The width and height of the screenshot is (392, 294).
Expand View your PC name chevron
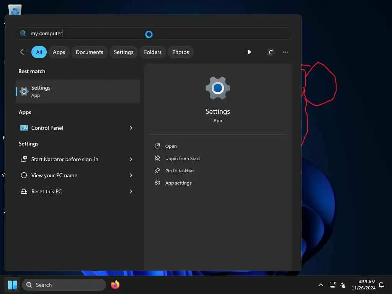pos(131,175)
